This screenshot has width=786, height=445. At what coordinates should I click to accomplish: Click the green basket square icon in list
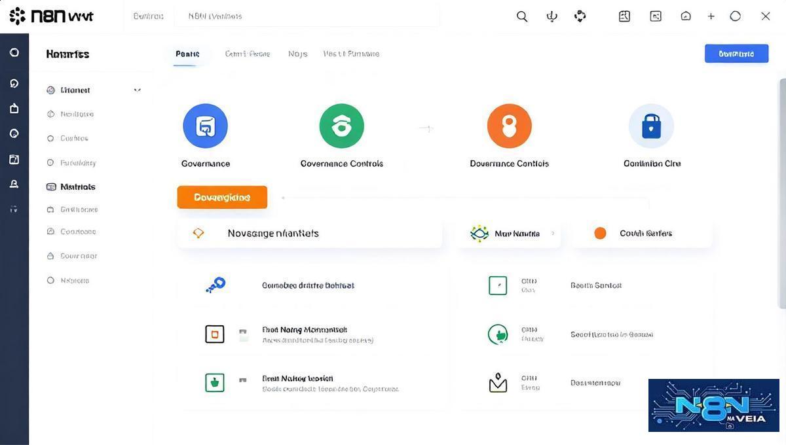click(215, 383)
